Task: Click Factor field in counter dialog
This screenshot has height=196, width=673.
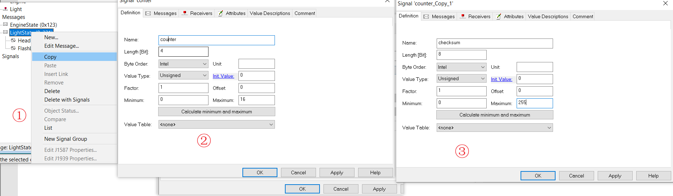Action: click(184, 88)
